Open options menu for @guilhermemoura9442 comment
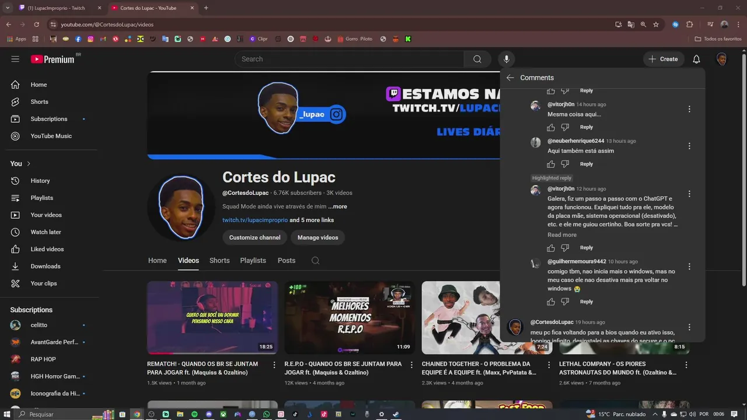Viewport: 747px width, 420px height. pos(689,266)
